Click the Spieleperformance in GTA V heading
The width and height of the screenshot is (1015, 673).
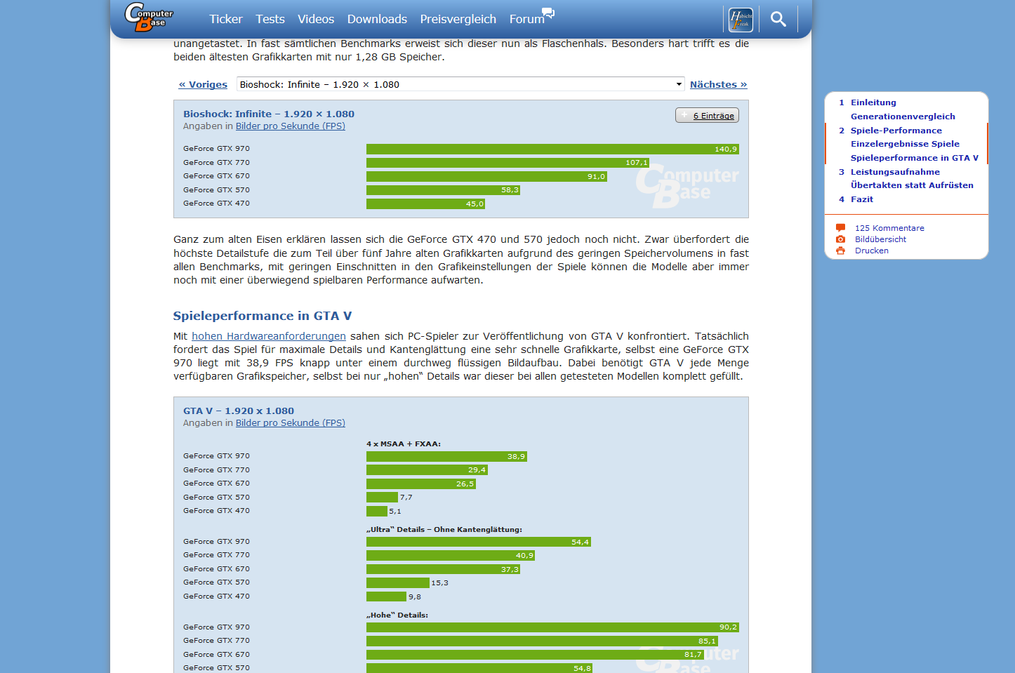click(x=263, y=316)
